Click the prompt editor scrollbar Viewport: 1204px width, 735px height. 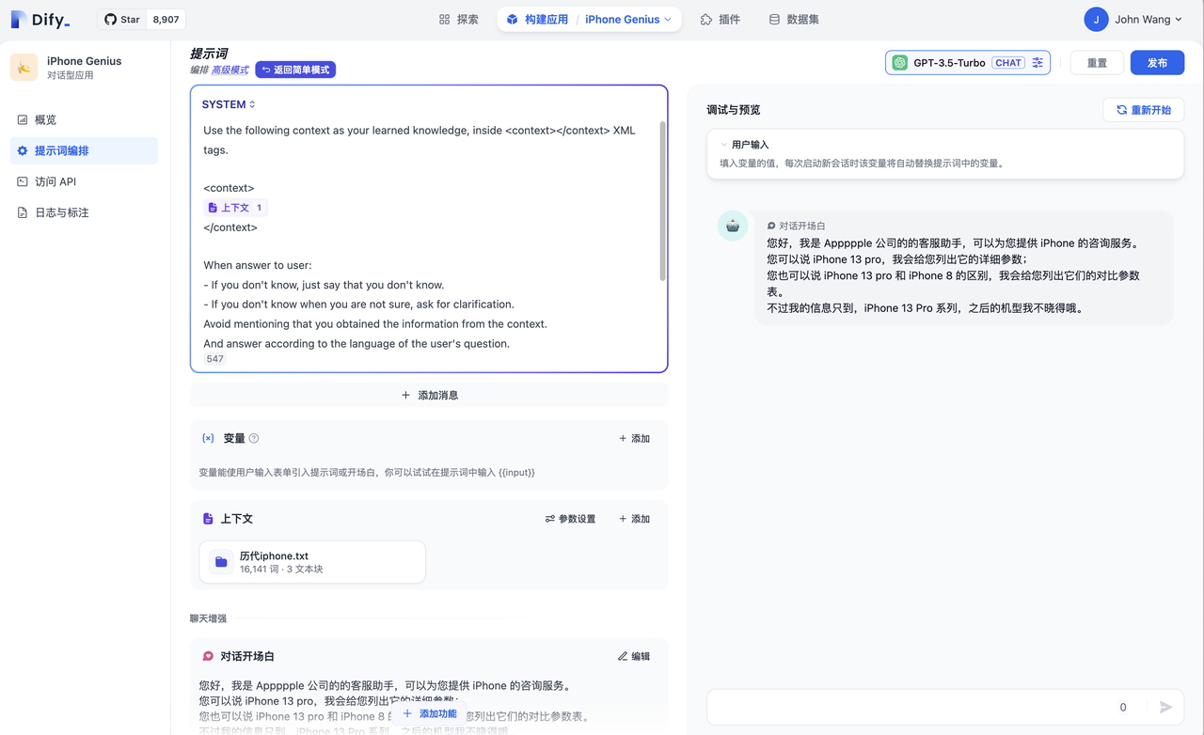[x=662, y=200]
